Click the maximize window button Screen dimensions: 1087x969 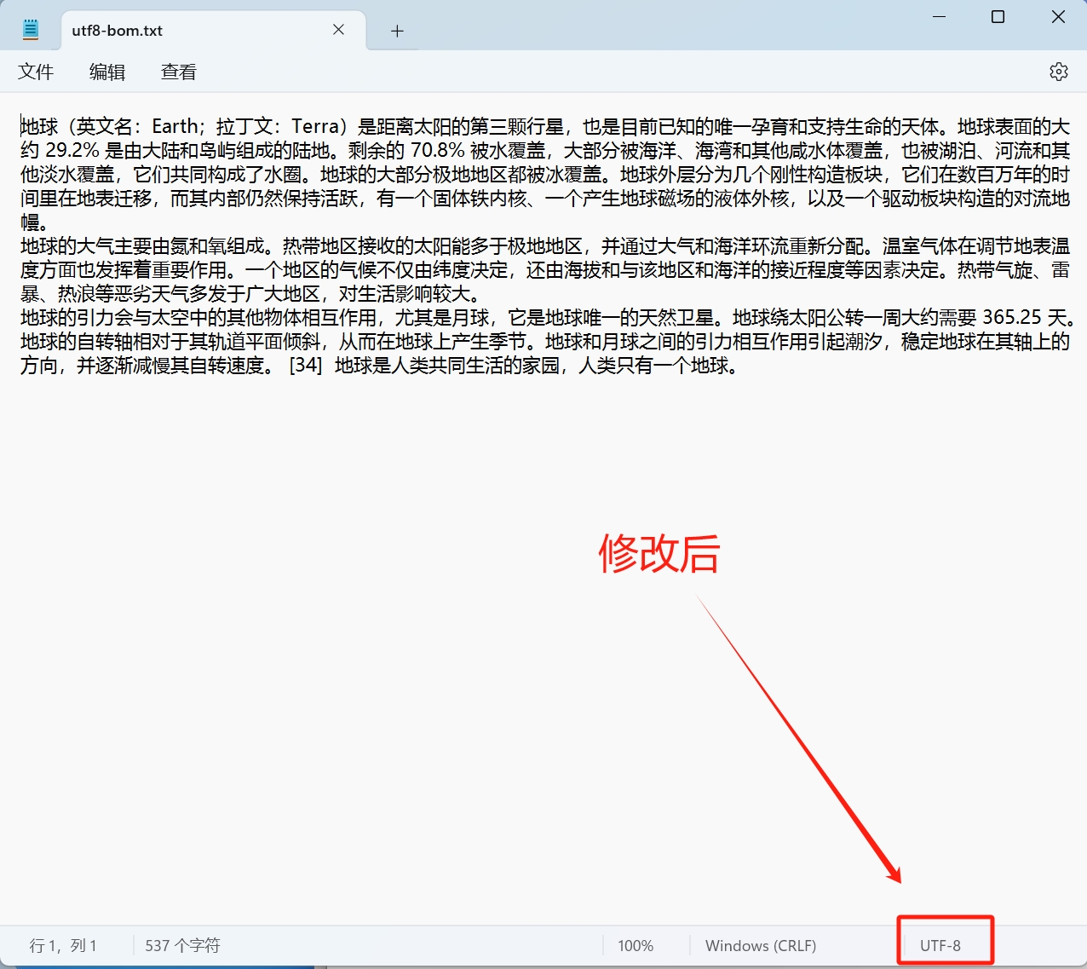(x=998, y=17)
